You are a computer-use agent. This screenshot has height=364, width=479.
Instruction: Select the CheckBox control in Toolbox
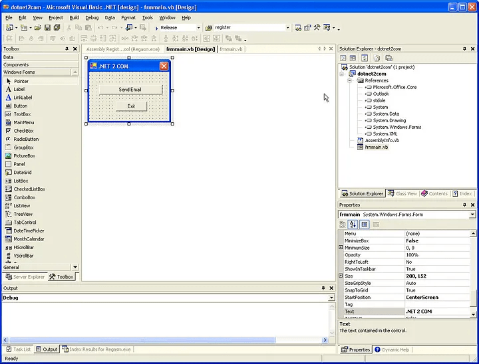coord(23,131)
